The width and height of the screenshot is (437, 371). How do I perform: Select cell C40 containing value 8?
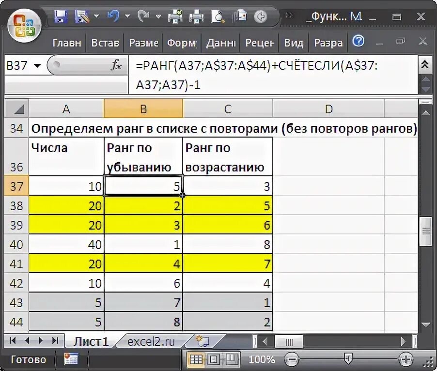click(228, 244)
